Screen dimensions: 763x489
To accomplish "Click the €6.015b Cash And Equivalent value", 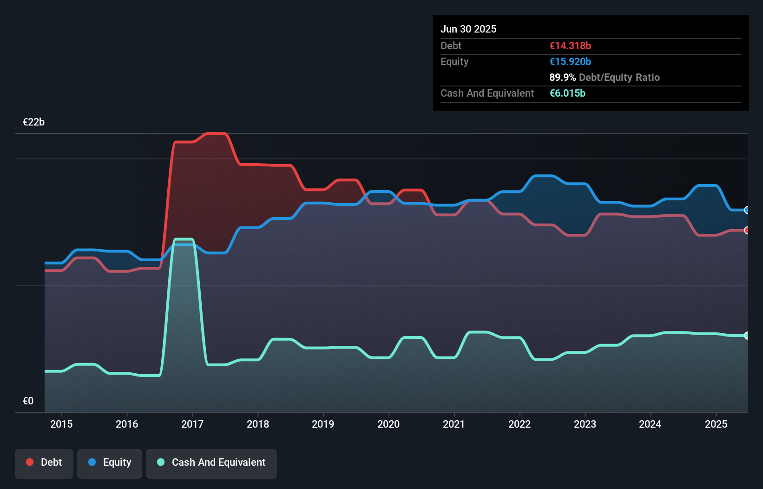I will point(567,93).
